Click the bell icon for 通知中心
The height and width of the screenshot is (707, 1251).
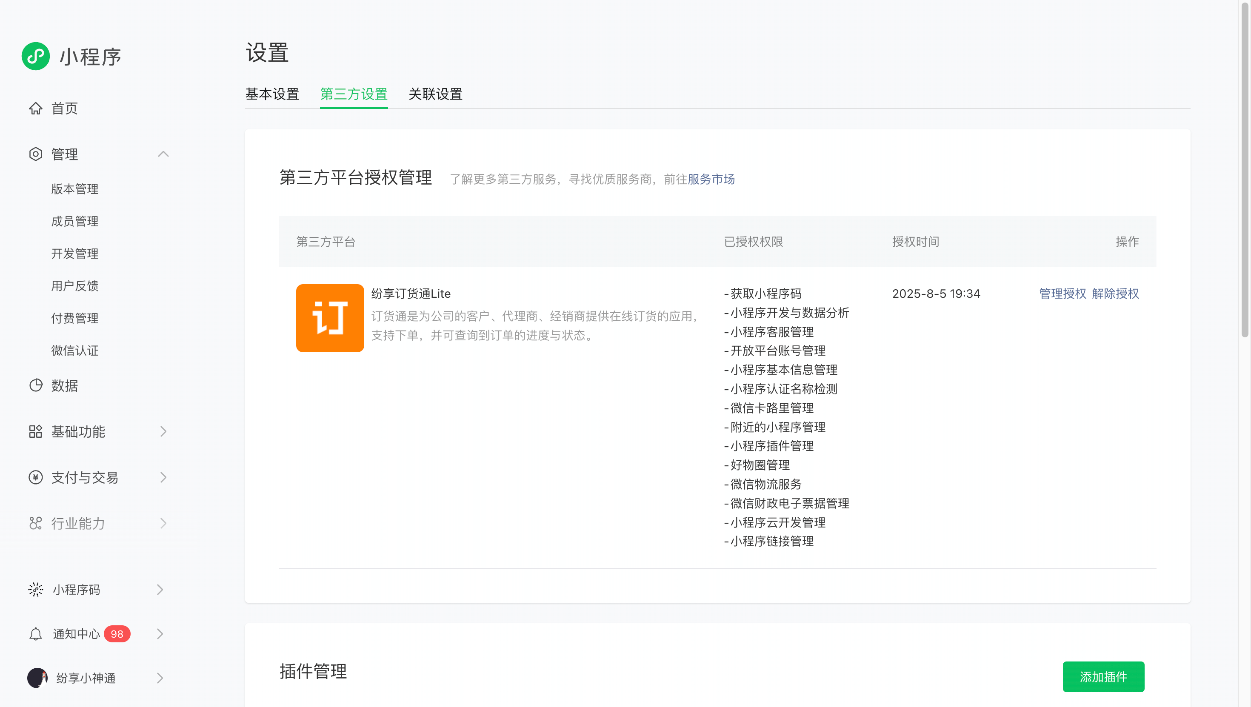35,634
